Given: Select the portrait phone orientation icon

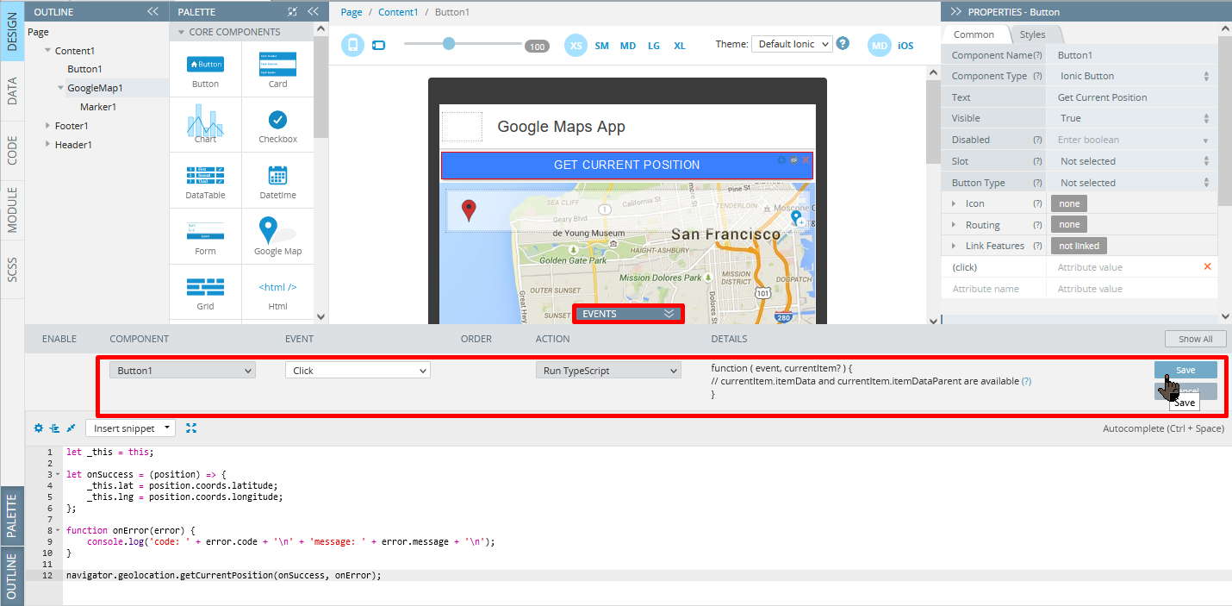Looking at the screenshot, I should (352, 45).
